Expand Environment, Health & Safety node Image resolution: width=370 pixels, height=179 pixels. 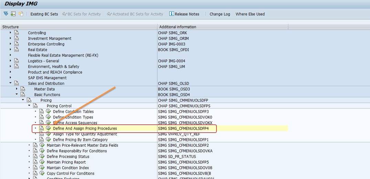(10, 67)
